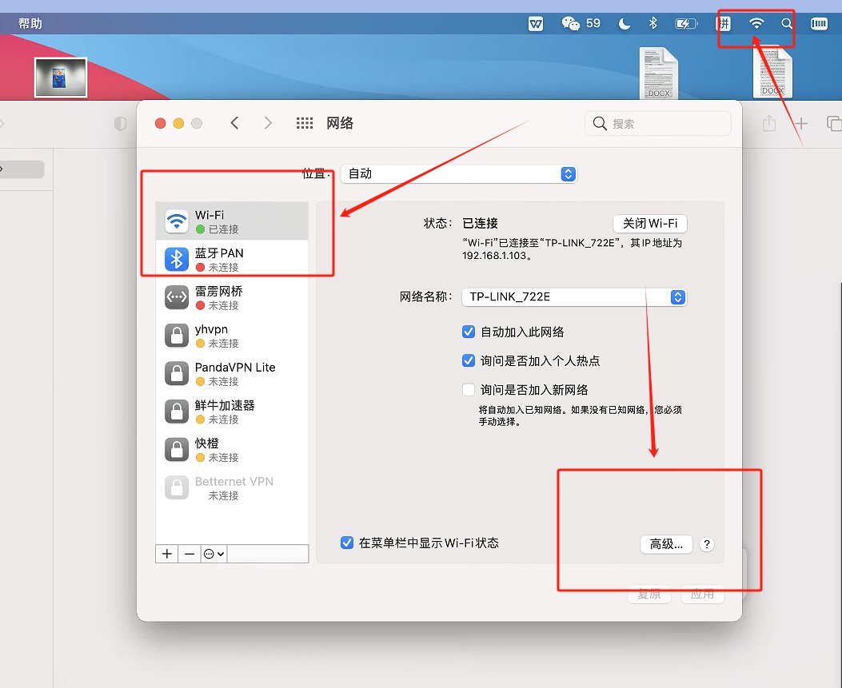This screenshot has height=688, width=842.
Task: Click the plus button to add service
Action: 167,554
